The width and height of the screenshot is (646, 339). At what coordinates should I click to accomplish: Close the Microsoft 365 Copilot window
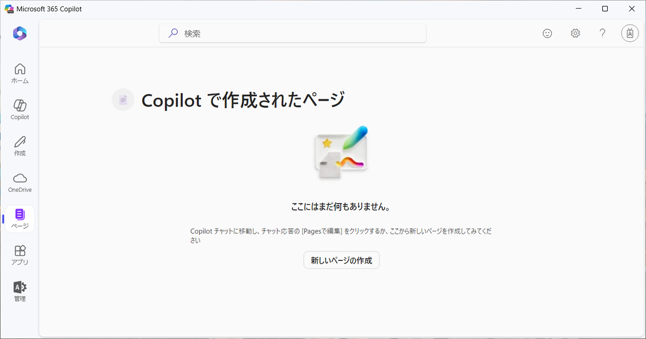(632, 9)
